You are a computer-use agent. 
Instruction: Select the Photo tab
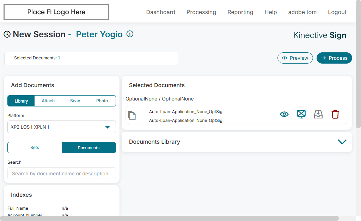pos(102,101)
